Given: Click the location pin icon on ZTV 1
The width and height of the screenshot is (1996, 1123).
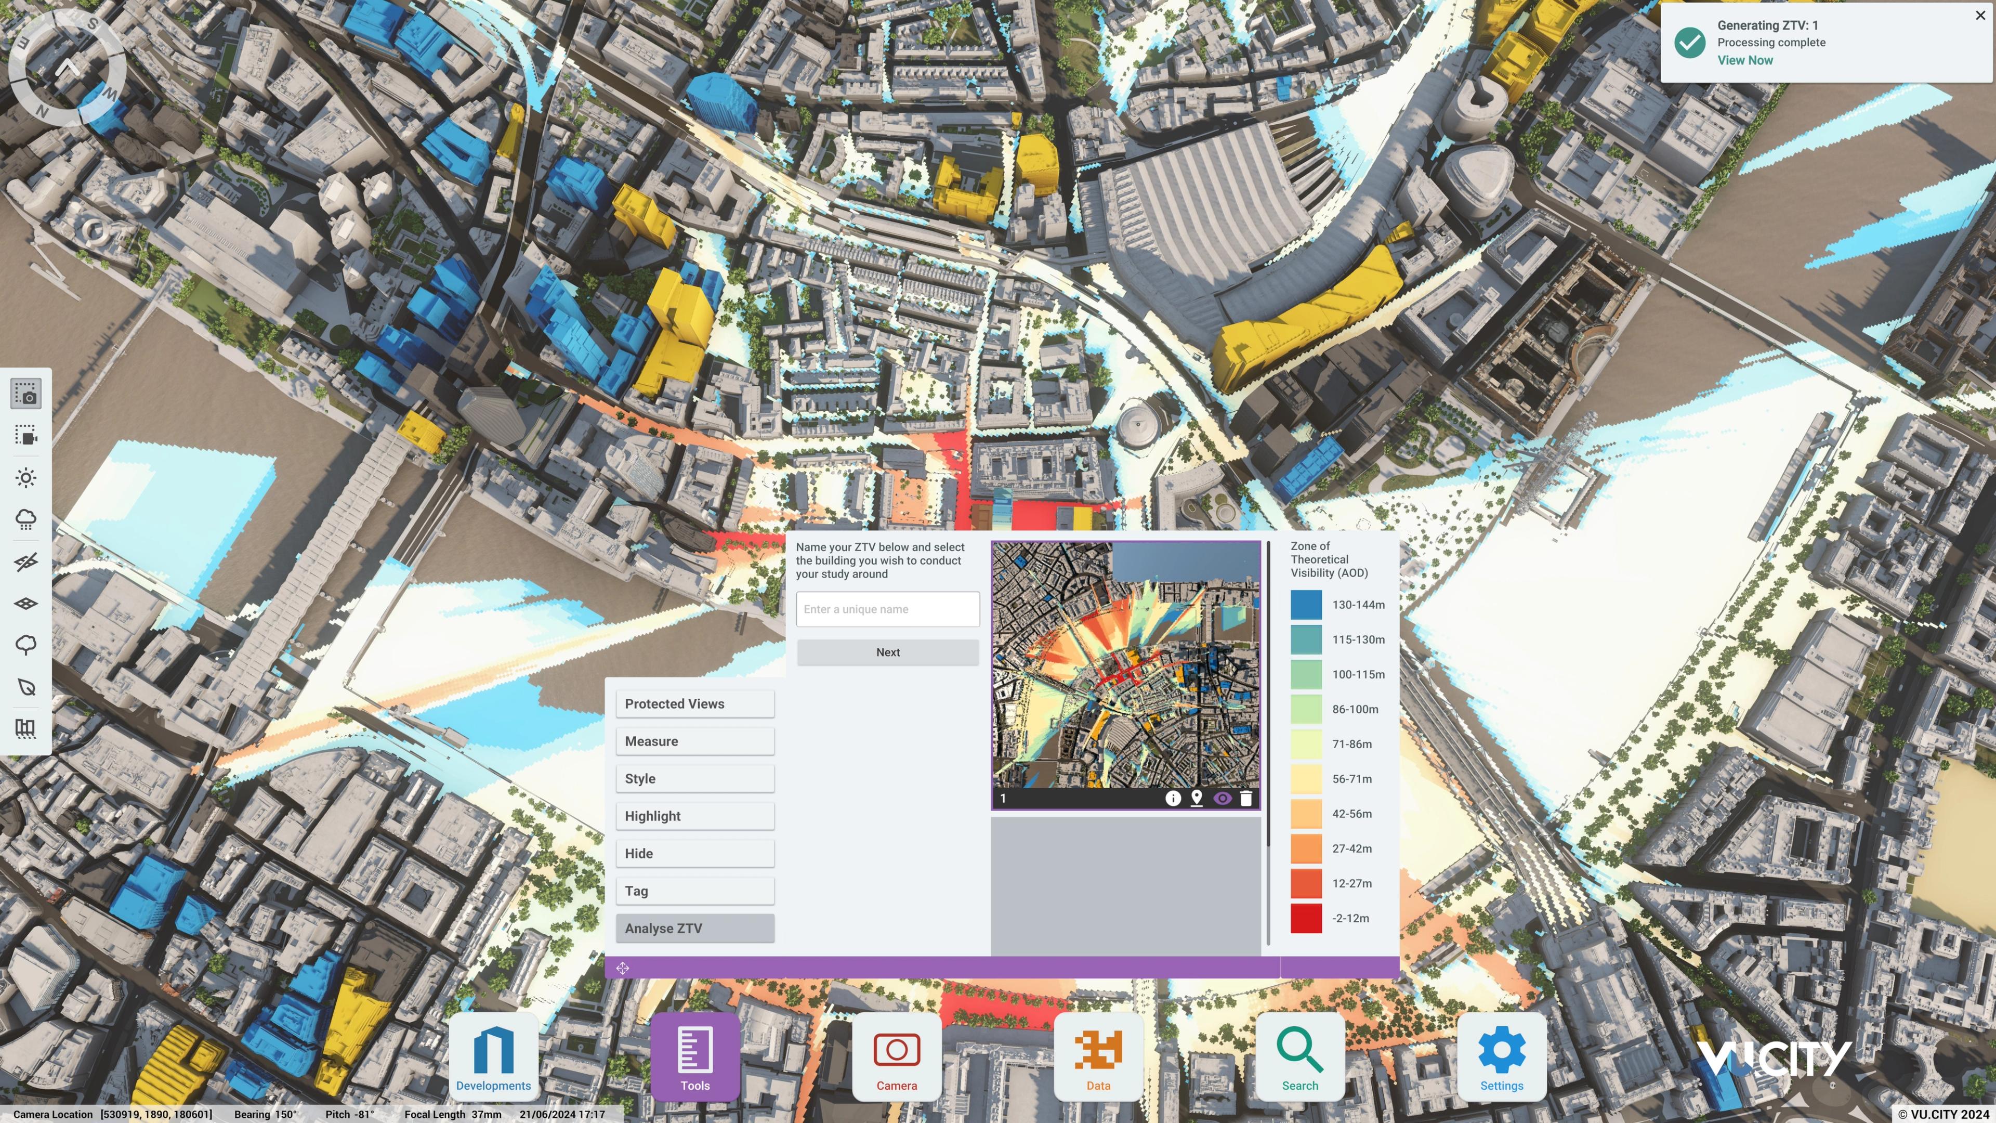Looking at the screenshot, I should (x=1197, y=798).
